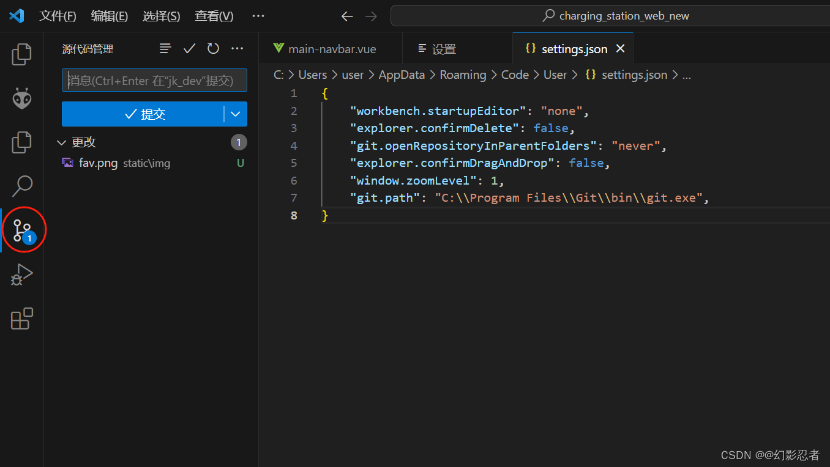The height and width of the screenshot is (467, 830).
Task: Click the "none" value on line 2
Action: [562, 111]
